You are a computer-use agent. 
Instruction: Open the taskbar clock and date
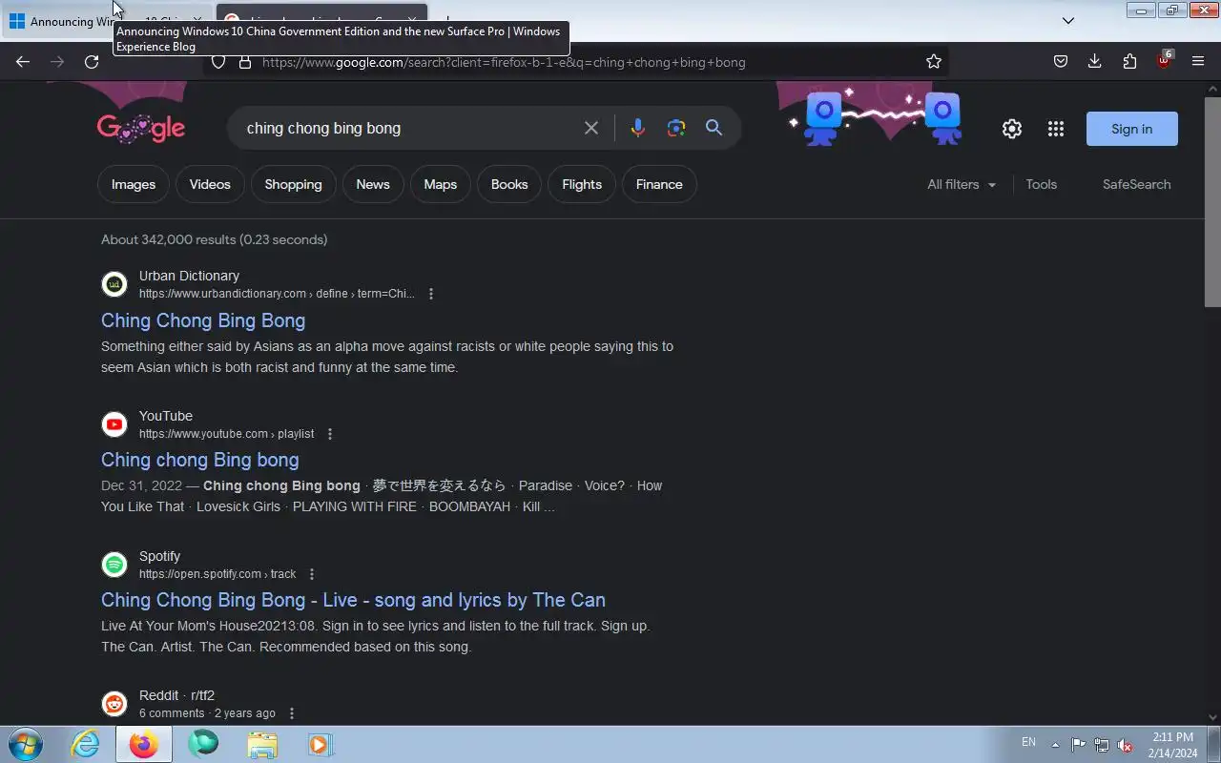click(x=1172, y=745)
